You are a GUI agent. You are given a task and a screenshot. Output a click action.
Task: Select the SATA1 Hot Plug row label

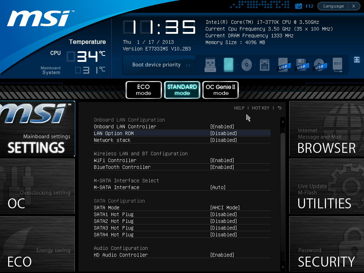[x=114, y=214]
